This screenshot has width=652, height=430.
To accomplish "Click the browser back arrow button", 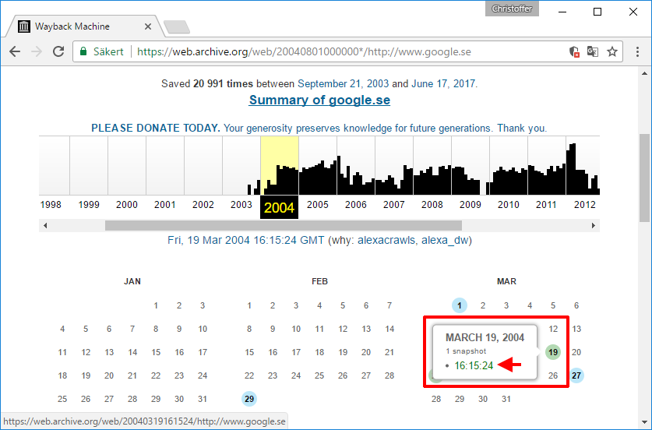I will 15,52.
